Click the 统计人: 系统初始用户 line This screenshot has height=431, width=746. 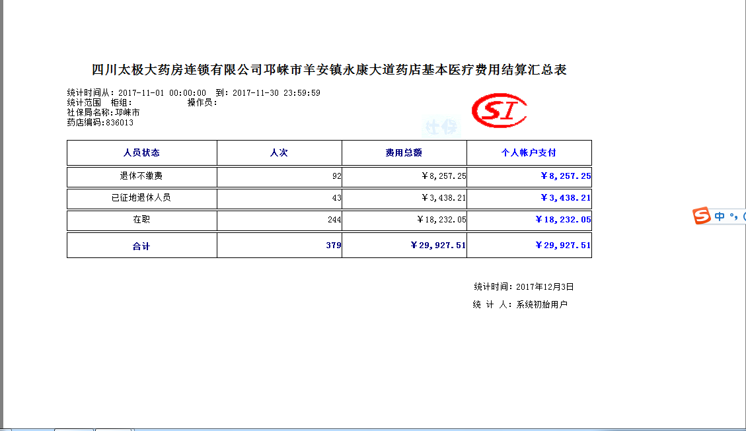(x=521, y=304)
